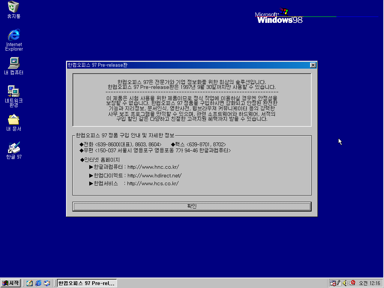Click the 팩스 <639-8701, 8702> text
This screenshot has width=384, height=288.
198,144
